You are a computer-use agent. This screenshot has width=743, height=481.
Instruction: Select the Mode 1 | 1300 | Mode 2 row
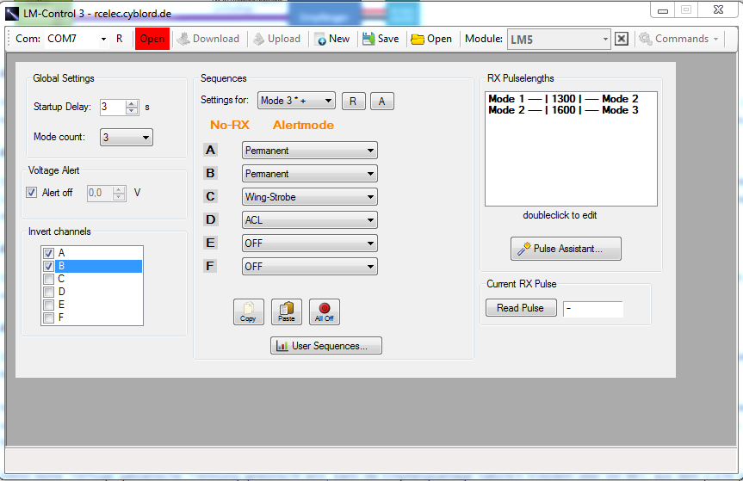563,99
